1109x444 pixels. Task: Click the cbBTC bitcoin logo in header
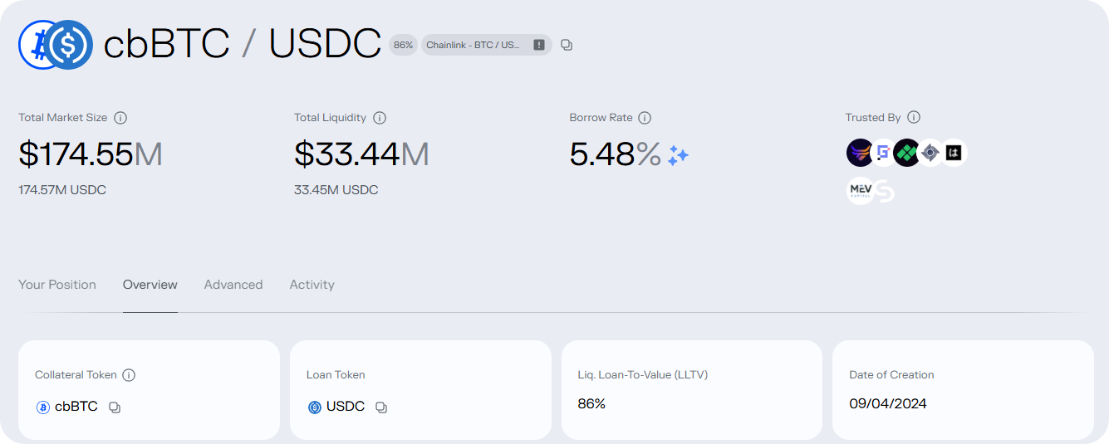pyautogui.click(x=33, y=45)
